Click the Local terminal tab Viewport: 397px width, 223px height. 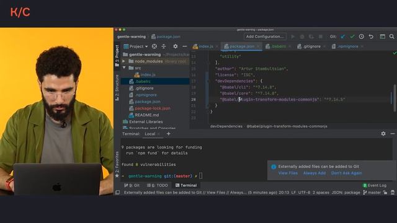[150, 134]
